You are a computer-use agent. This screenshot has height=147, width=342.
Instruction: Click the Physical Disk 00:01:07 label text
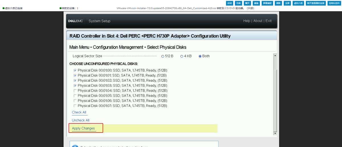pos(123,106)
